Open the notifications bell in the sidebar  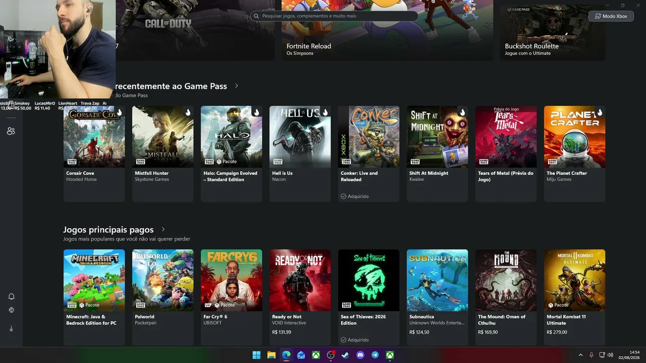click(x=11, y=296)
